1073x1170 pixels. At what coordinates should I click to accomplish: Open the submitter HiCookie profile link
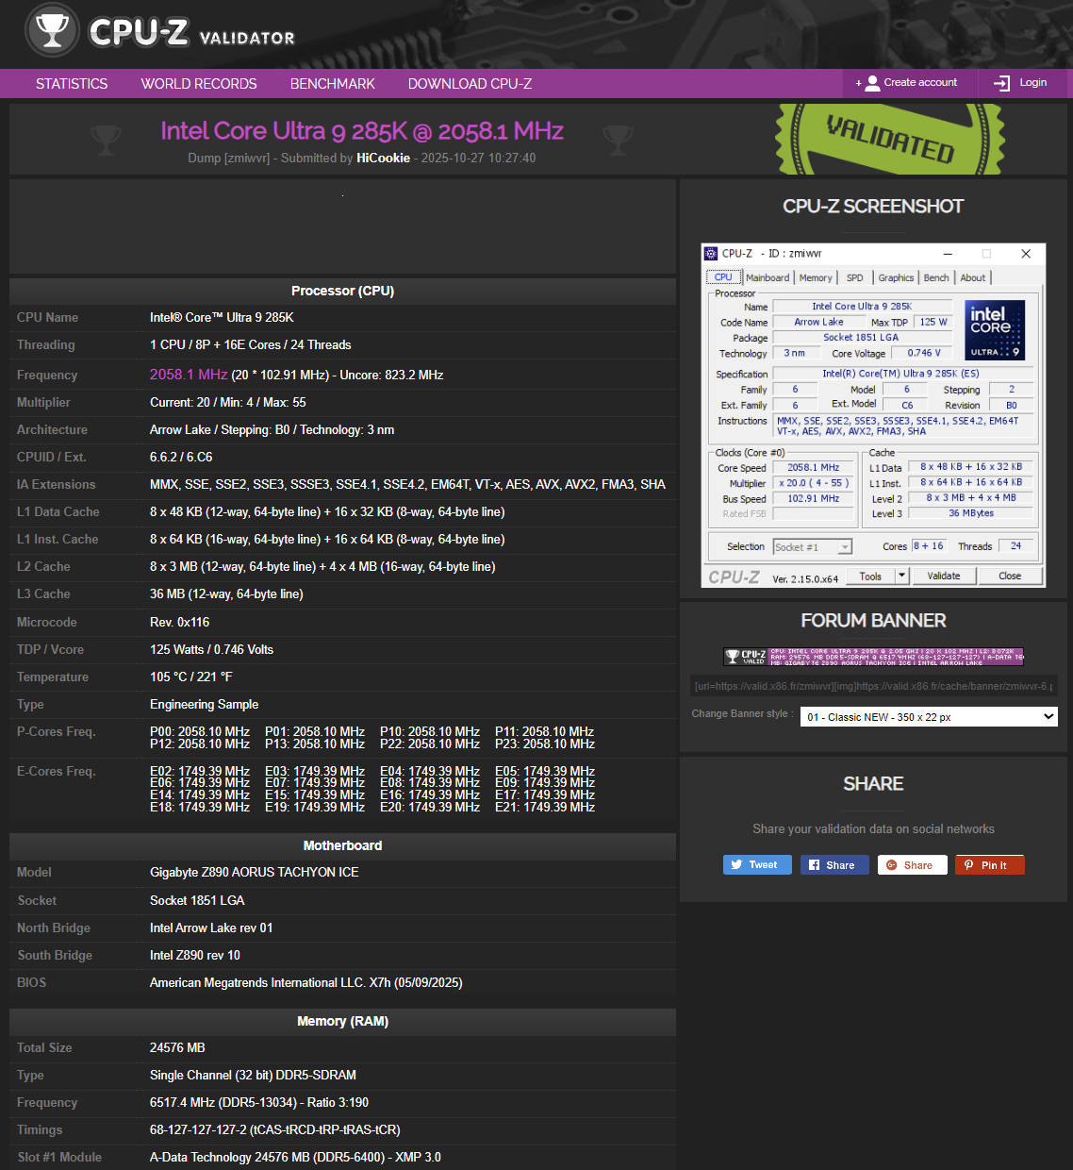383,159
